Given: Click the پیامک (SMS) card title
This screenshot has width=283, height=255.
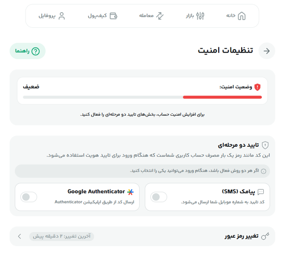Looking at the screenshot, I should 238,192.
